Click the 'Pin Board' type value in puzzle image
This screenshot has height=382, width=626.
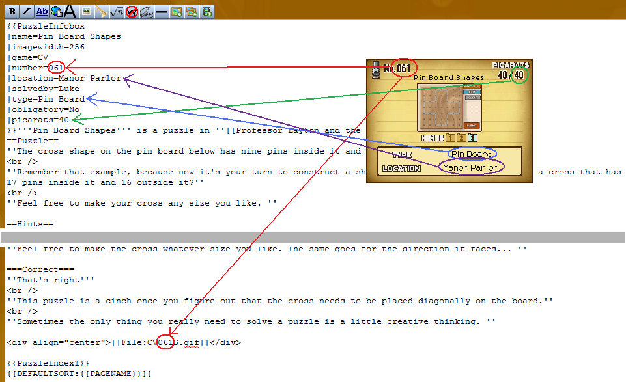pos(472,154)
